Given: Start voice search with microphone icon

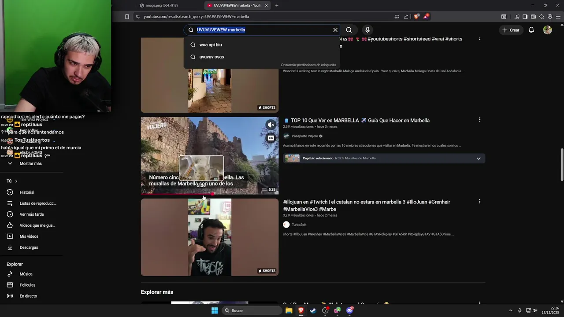Looking at the screenshot, I should 367,30.
